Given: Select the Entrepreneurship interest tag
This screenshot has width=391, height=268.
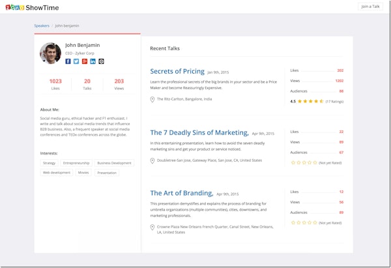Looking at the screenshot, I should click(x=78, y=163).
